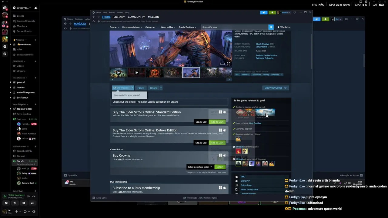Viewport: 388px width, 218px height.
Task: Open the Friends menu in Steam
Action: click(112, 12)
